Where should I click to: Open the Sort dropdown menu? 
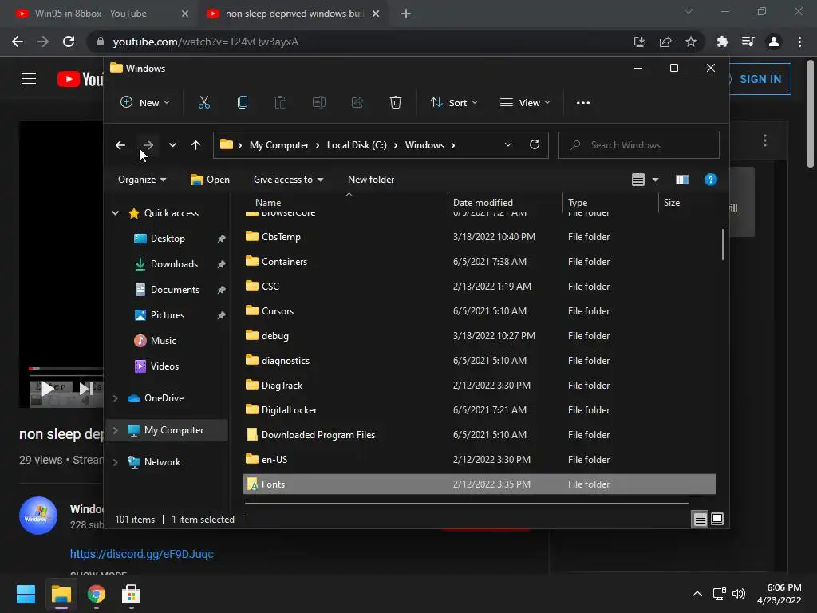point(453,103)
